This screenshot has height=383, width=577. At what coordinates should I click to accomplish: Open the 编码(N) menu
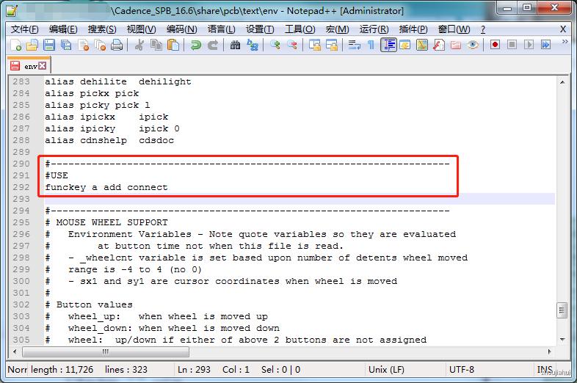point(182,29)
